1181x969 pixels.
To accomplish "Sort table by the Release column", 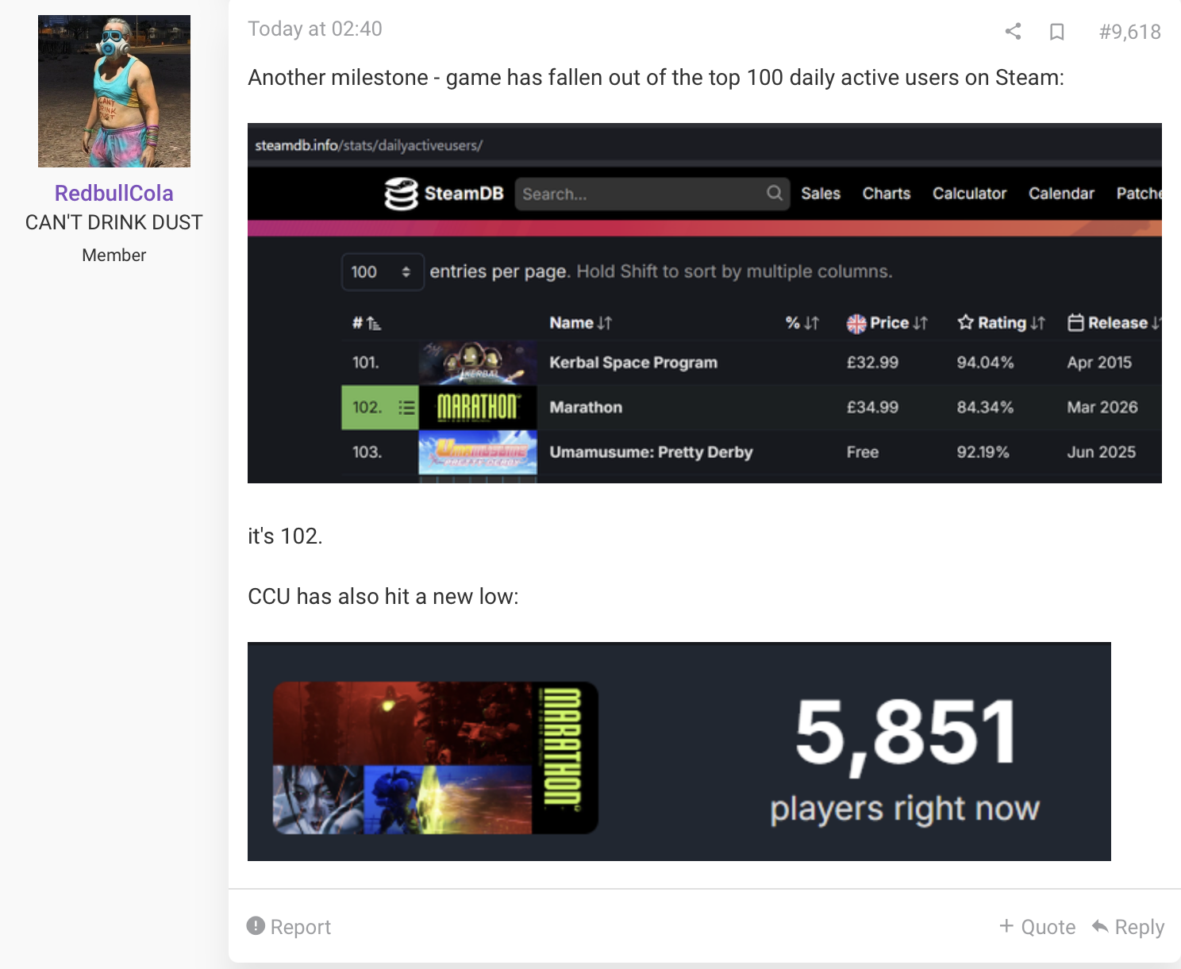I will point(1114,323).
